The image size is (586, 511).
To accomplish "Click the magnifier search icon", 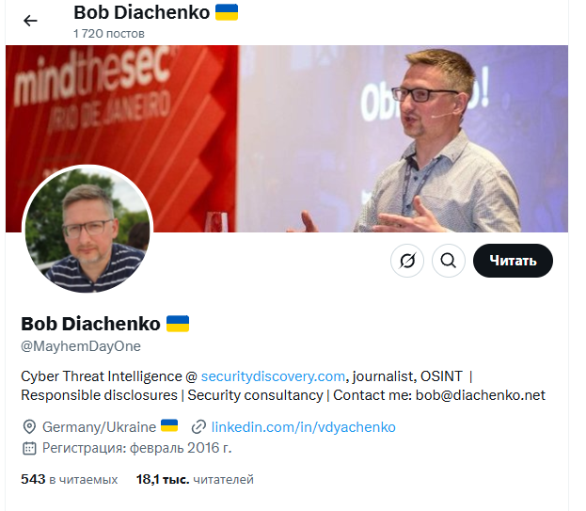I will tap(449, 261).
